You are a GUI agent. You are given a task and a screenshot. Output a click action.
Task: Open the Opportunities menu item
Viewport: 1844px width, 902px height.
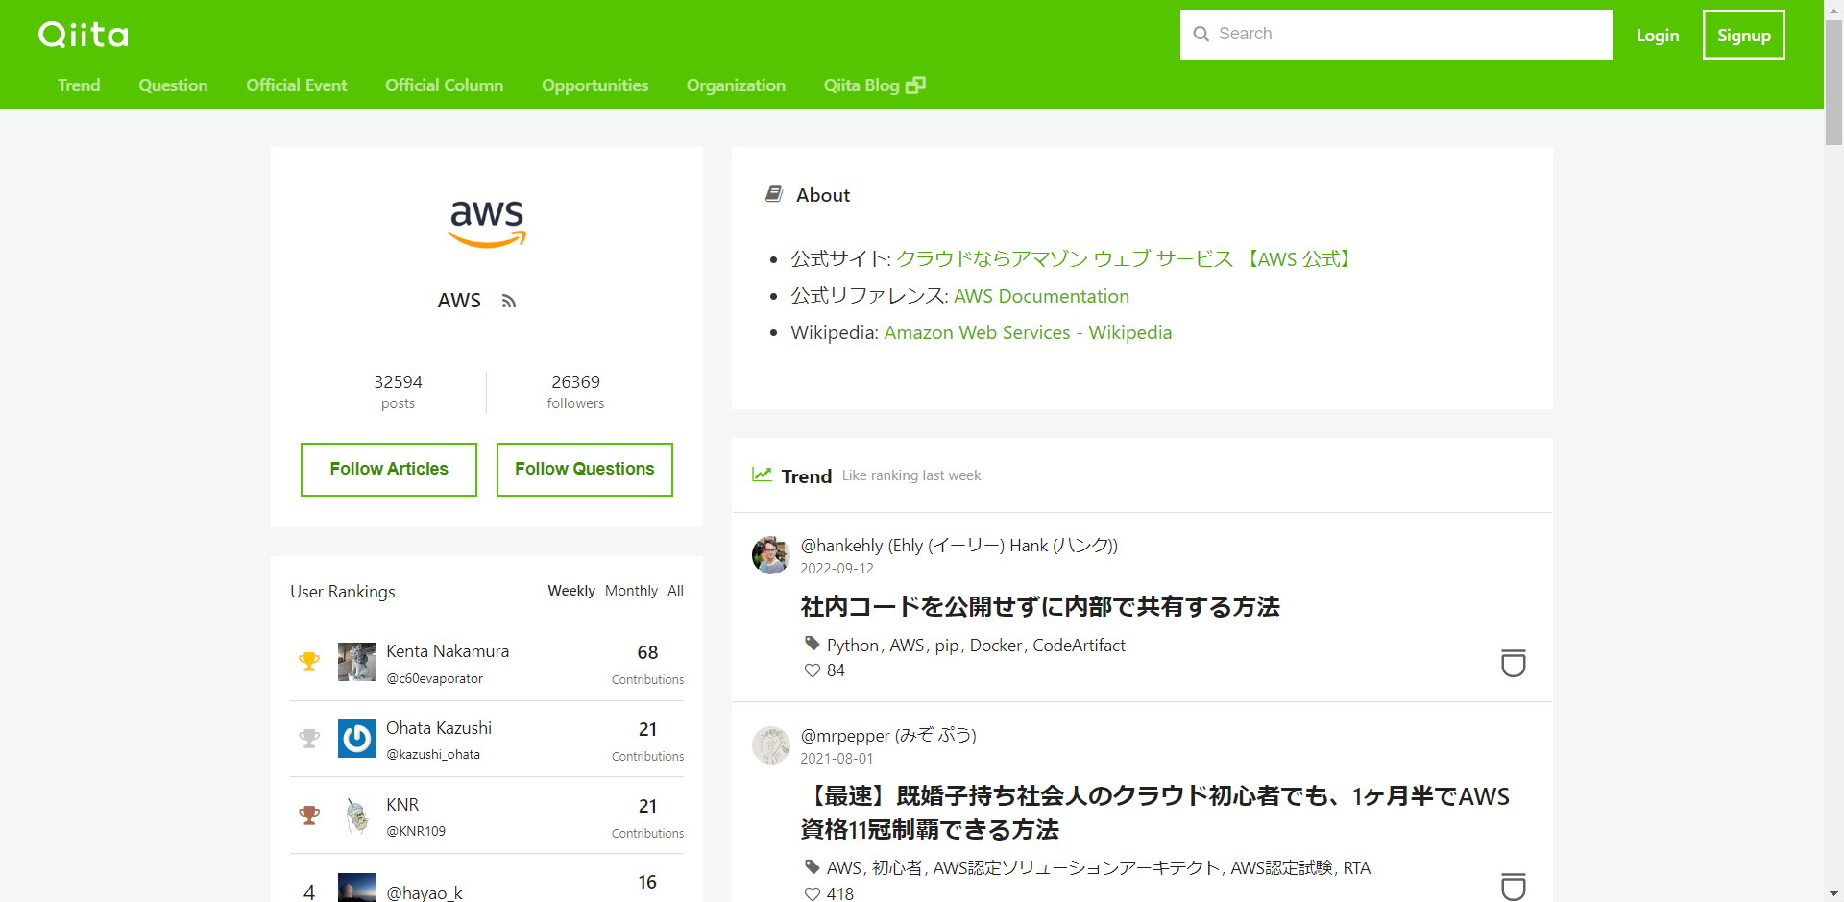click(x=595, y=85)
